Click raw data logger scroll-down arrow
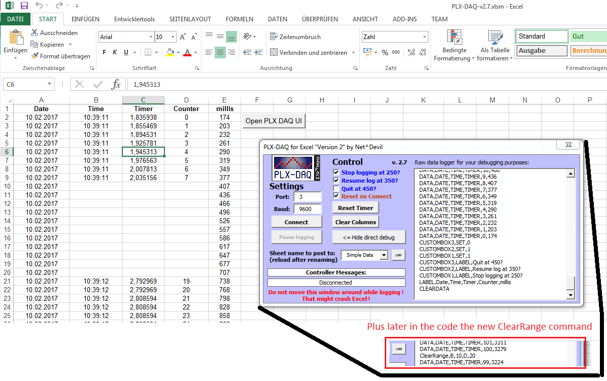 (x=570, y=295)
